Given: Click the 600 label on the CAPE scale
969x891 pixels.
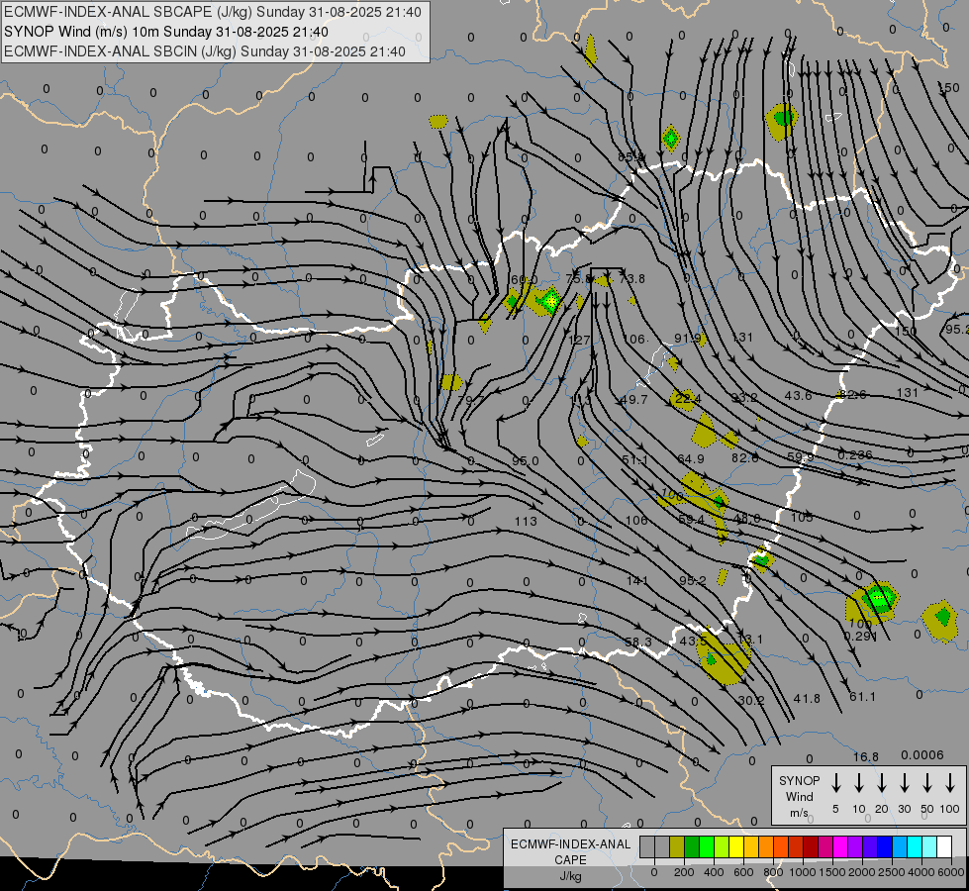Looking at the screenshot, I should [x=743, y=872].
